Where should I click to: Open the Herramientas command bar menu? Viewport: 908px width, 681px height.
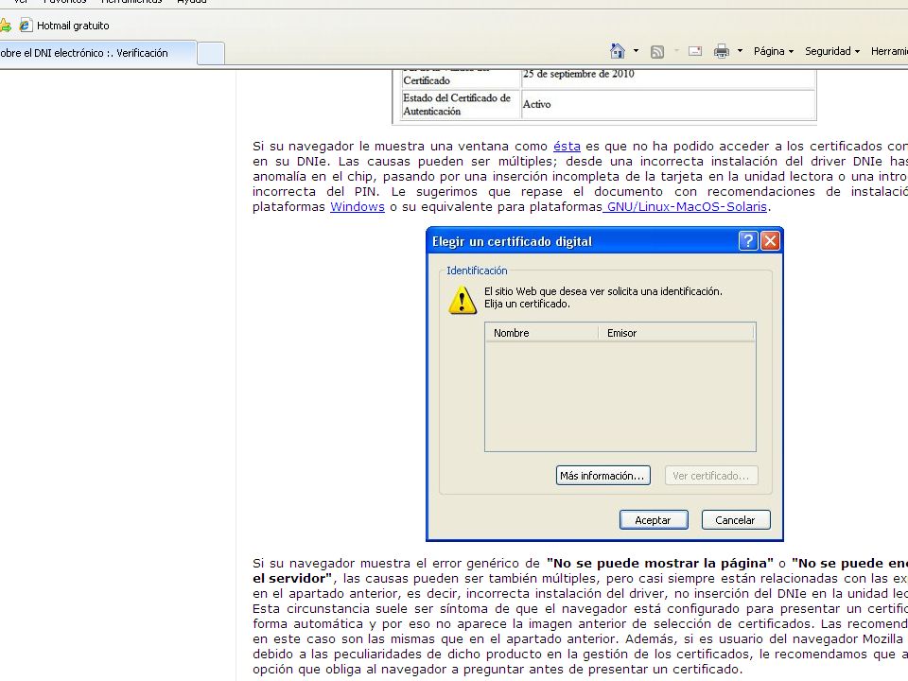coord(889,51)
